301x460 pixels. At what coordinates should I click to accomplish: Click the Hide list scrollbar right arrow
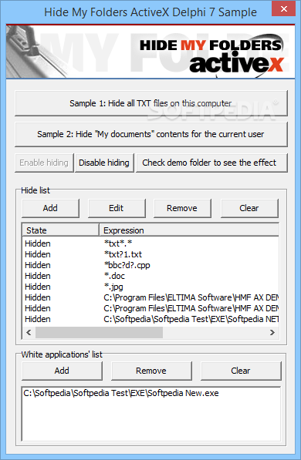click(x=272, y=333)
